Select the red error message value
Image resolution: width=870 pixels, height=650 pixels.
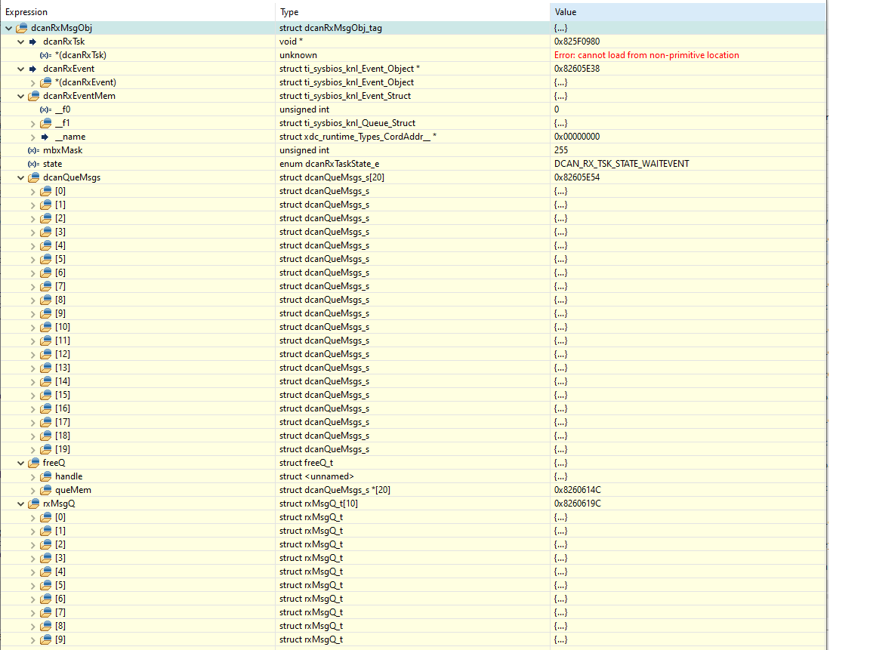tap(646, 55)
